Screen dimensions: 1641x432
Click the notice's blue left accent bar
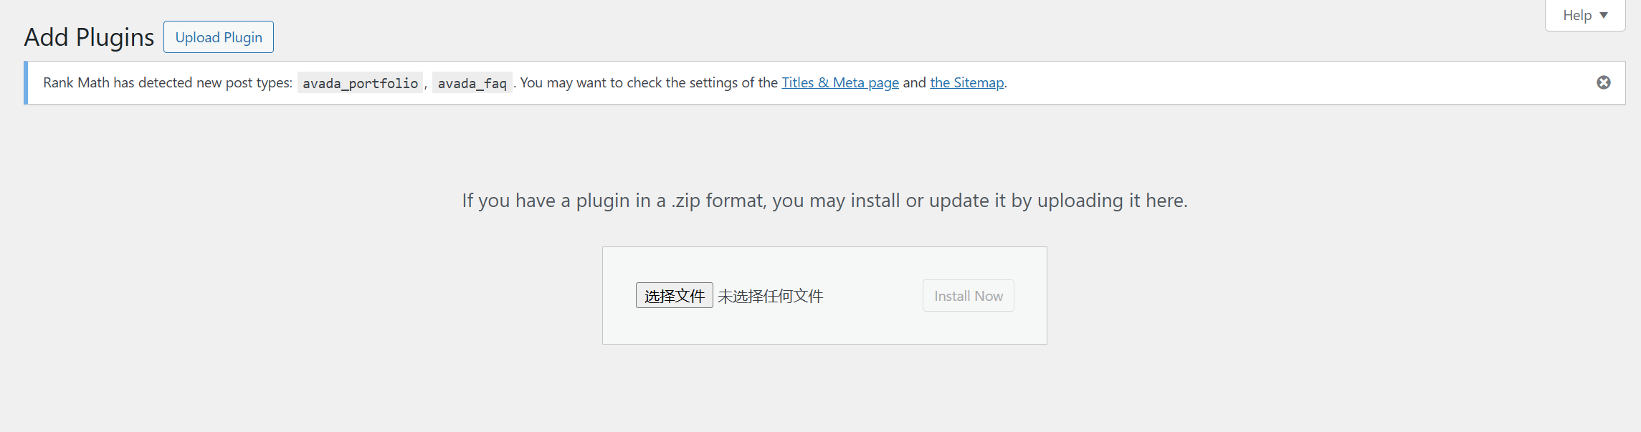point(26,82)
